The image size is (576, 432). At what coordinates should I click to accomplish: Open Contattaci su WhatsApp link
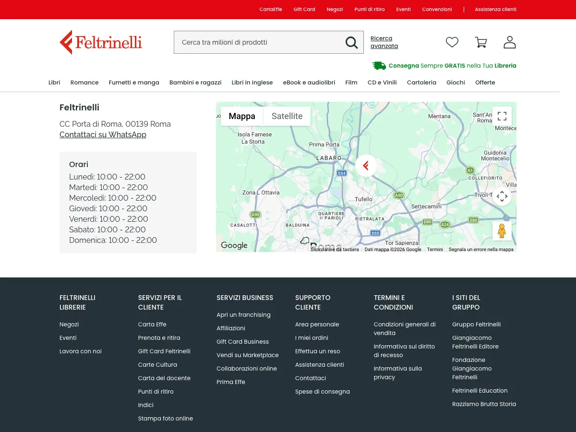[103, 134]
